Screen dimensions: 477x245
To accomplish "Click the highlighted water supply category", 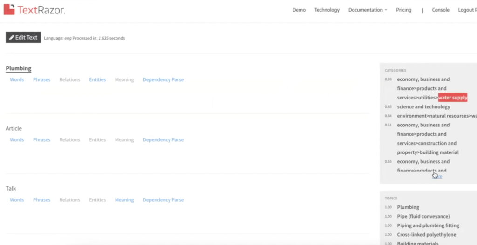I will [x=453, y=98].
